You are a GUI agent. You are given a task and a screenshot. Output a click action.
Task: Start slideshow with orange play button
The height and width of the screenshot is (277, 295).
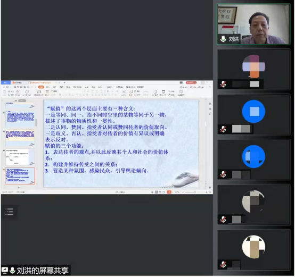[x=169, y=192]
